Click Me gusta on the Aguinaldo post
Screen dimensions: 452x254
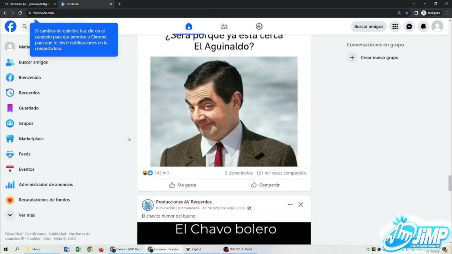[x=183, y=185]
